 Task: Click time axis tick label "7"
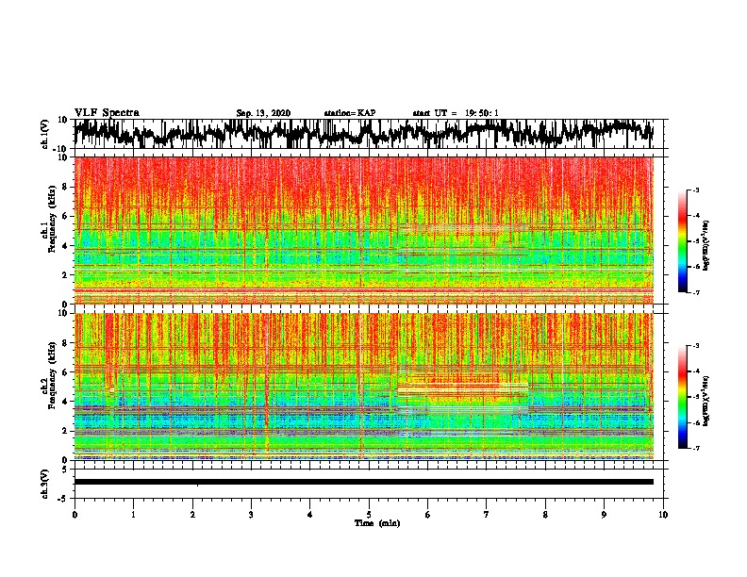click(x=487, y=515)
